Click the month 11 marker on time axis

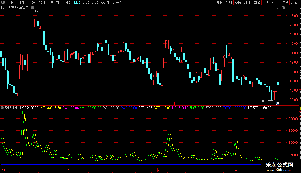tap(24, 170)
